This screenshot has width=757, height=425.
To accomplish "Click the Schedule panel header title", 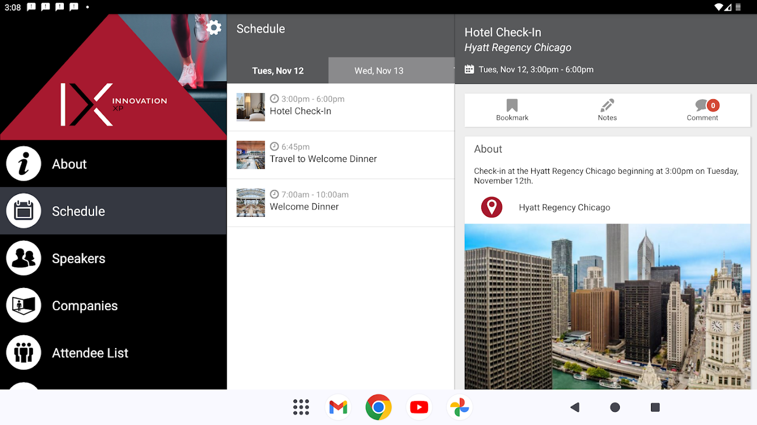I will point(261,29).
